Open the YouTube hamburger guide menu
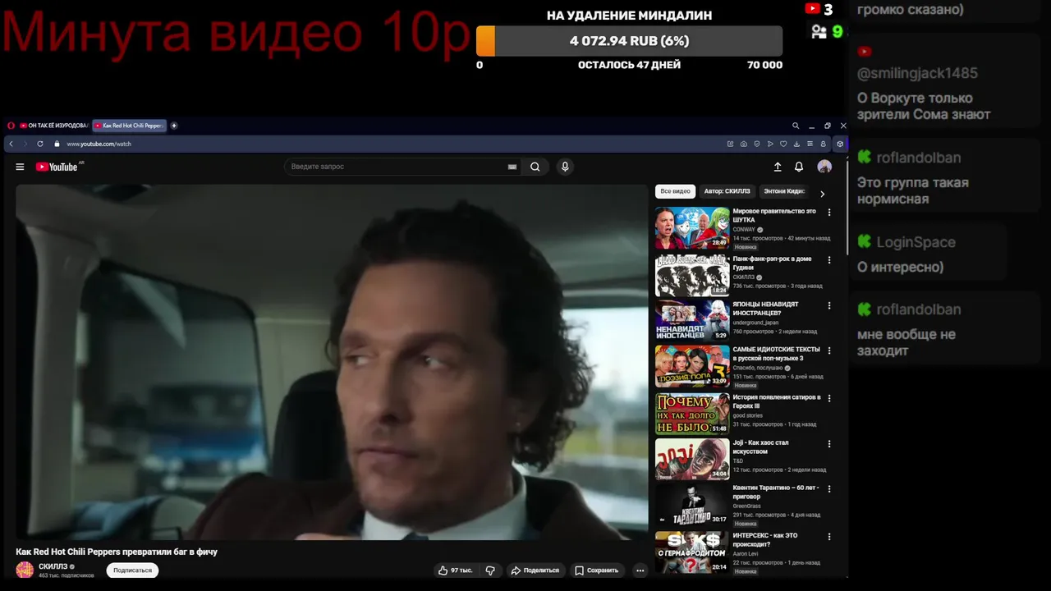 20,167
